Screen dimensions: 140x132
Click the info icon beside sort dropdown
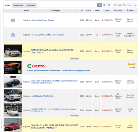click(135, 5)
